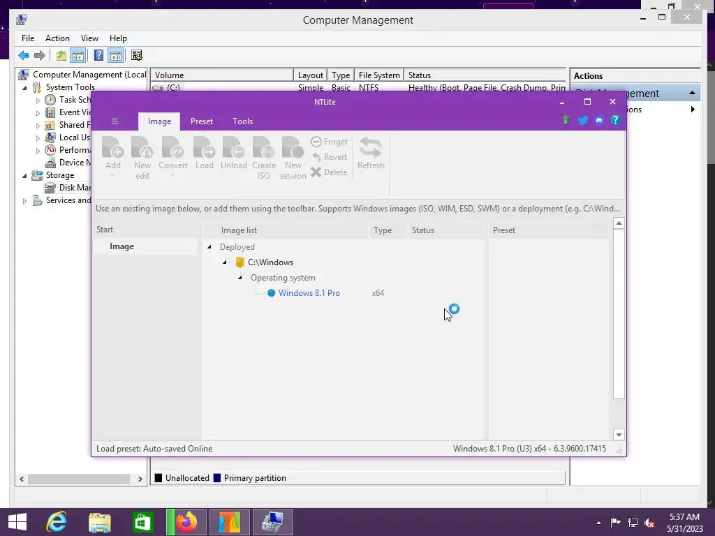
Task: Click the Volume column header
Action: pyautogui.click(x=222, y=75)
